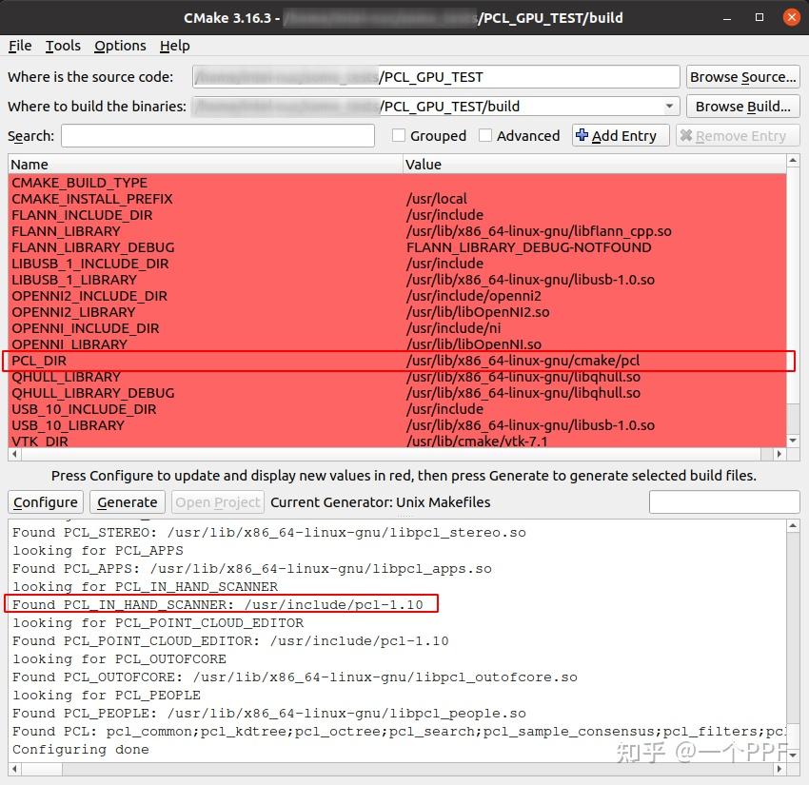Image resolution: width=809 pixels, height=785 pixels.
Task: Click the Browse Build folder chooser
Action: coord(743,106)
